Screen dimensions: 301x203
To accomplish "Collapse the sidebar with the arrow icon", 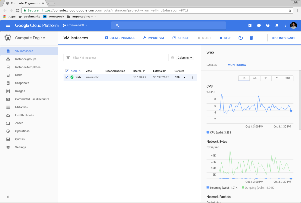I will coord(8,197).
